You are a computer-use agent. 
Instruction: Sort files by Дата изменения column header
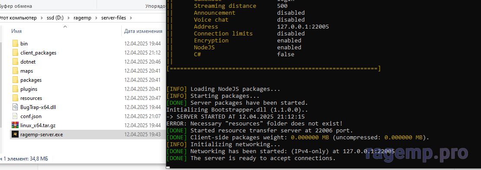[143, 31]
